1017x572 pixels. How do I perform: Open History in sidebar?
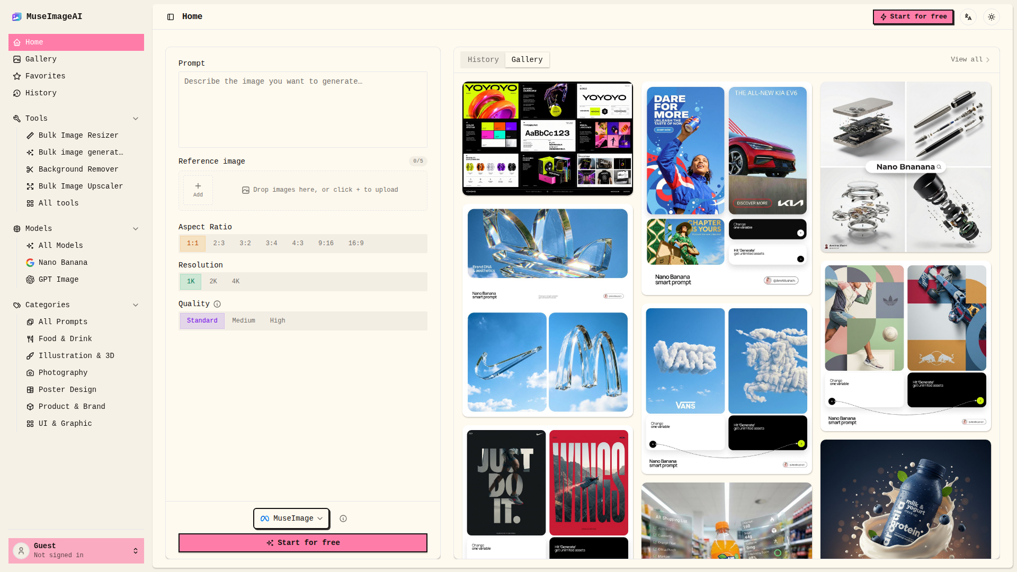tap(76, 93)
